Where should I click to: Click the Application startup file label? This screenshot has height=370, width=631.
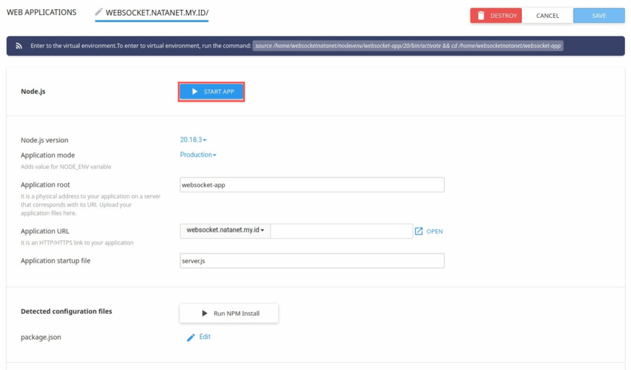coord(55,260)
